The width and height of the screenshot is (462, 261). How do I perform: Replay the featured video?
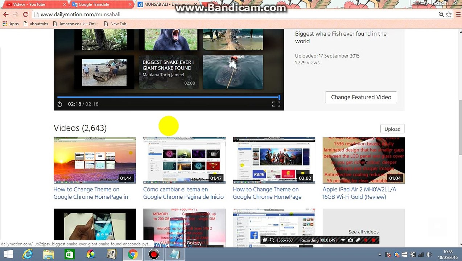point(60,104)
